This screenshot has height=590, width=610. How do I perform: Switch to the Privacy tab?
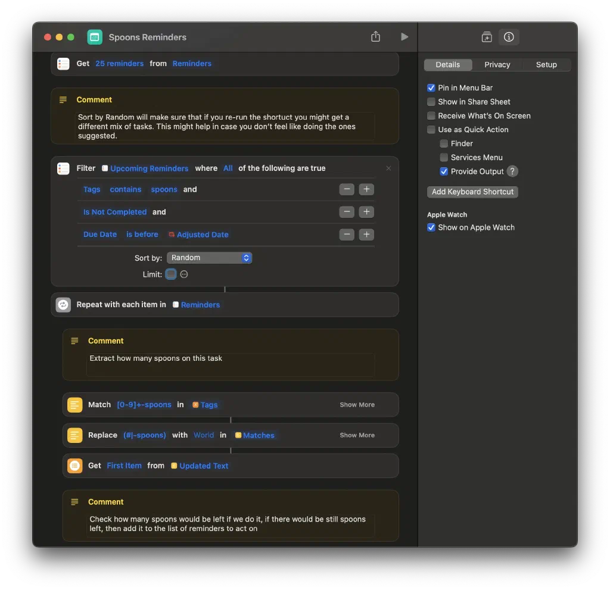(497, 65)
